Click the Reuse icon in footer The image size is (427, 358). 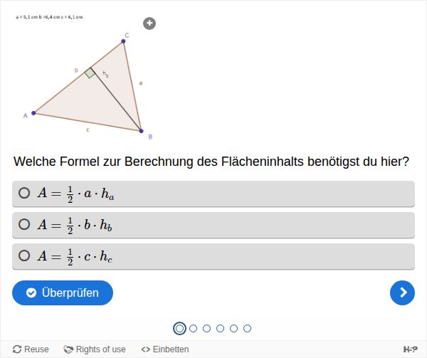tap(17, 349)
